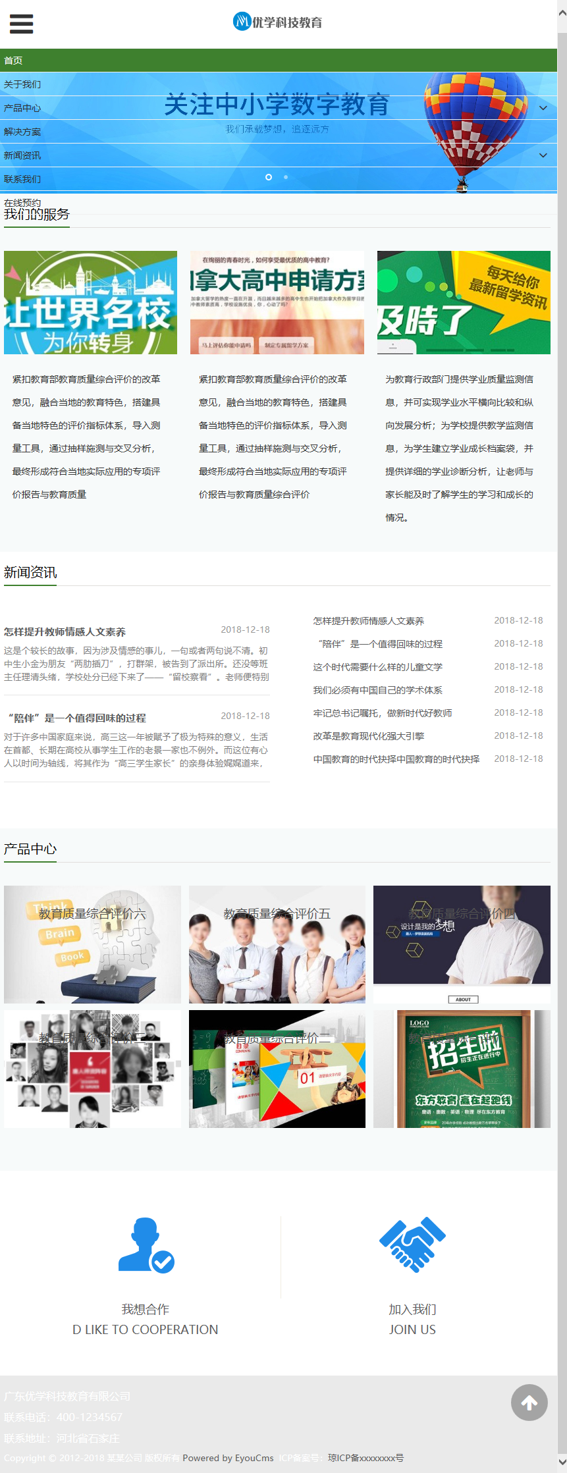
Task: Select the 首页 menu item
Action: pyautogui.click(x=279, y=61)
